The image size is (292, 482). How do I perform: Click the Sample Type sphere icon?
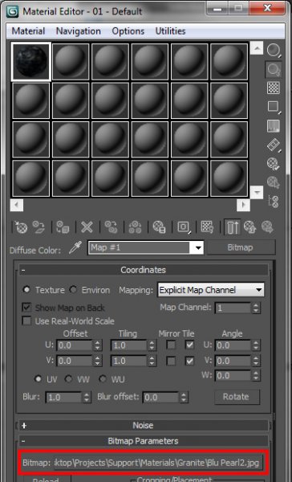coord(274,51)
